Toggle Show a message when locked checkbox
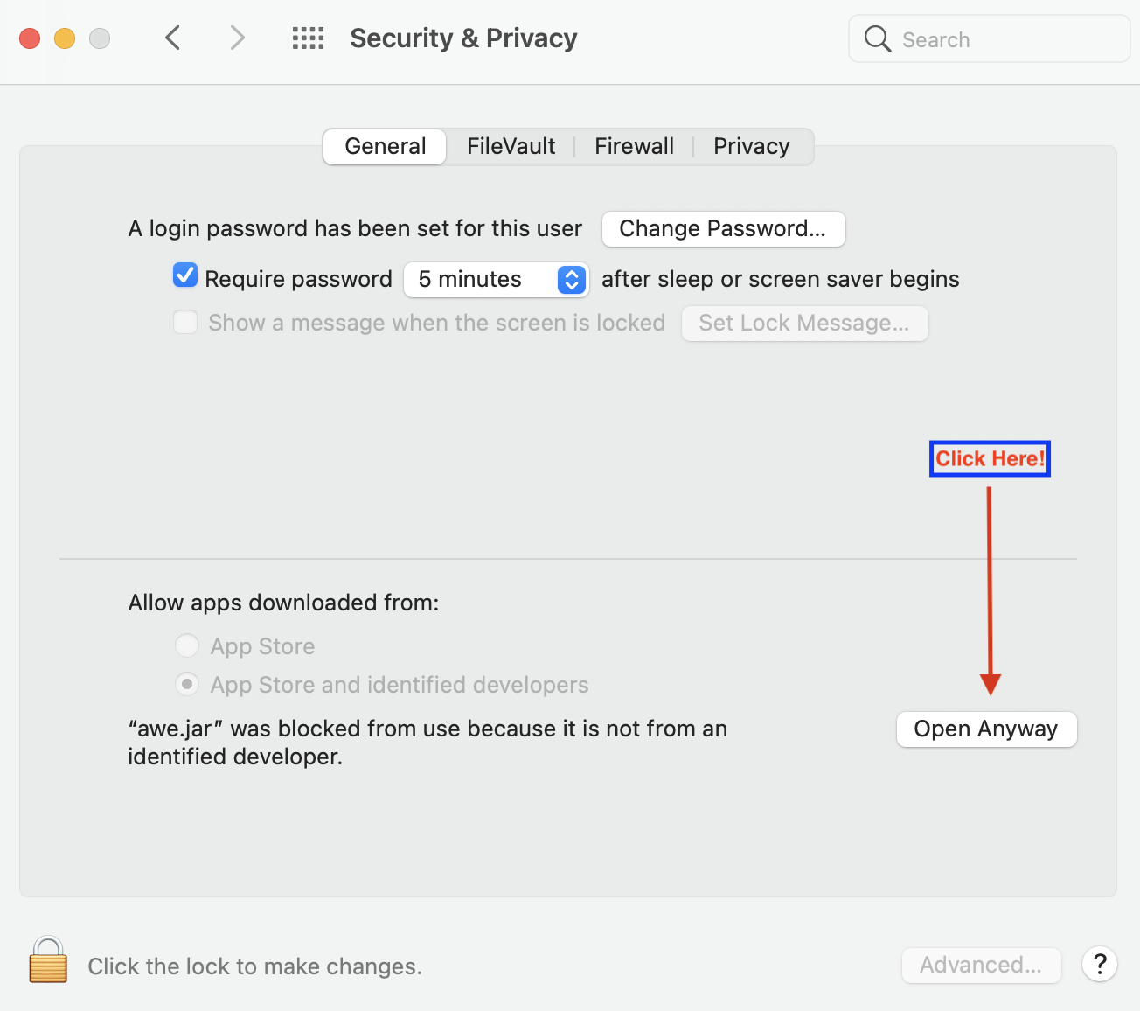The height and width of the screenshot is (1011, 1140). pos(185,322)
